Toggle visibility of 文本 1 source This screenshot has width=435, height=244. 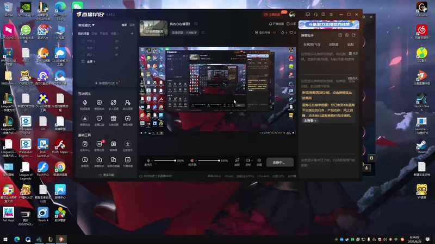point(117,48)
